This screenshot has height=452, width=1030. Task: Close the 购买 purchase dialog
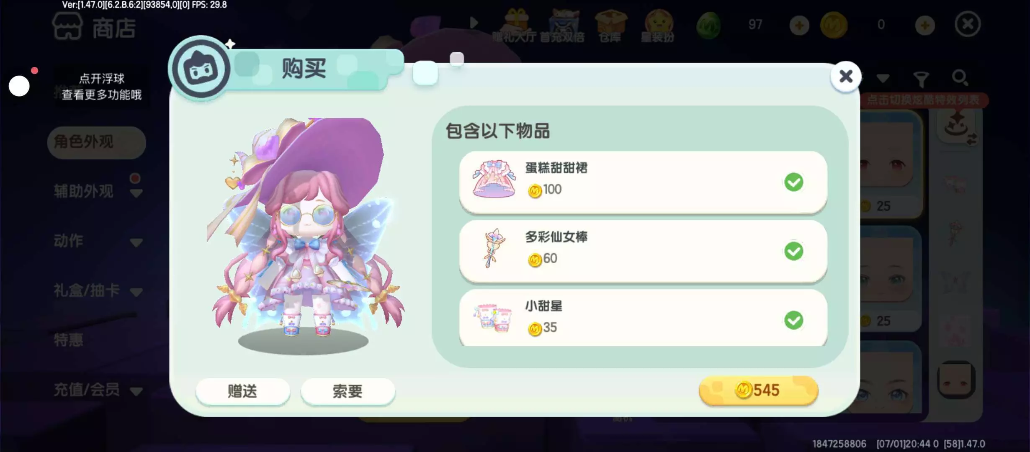[x=846, y=76]
